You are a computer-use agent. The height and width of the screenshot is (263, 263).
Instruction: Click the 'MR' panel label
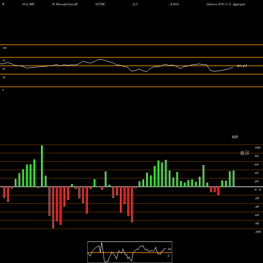(235, 137)
